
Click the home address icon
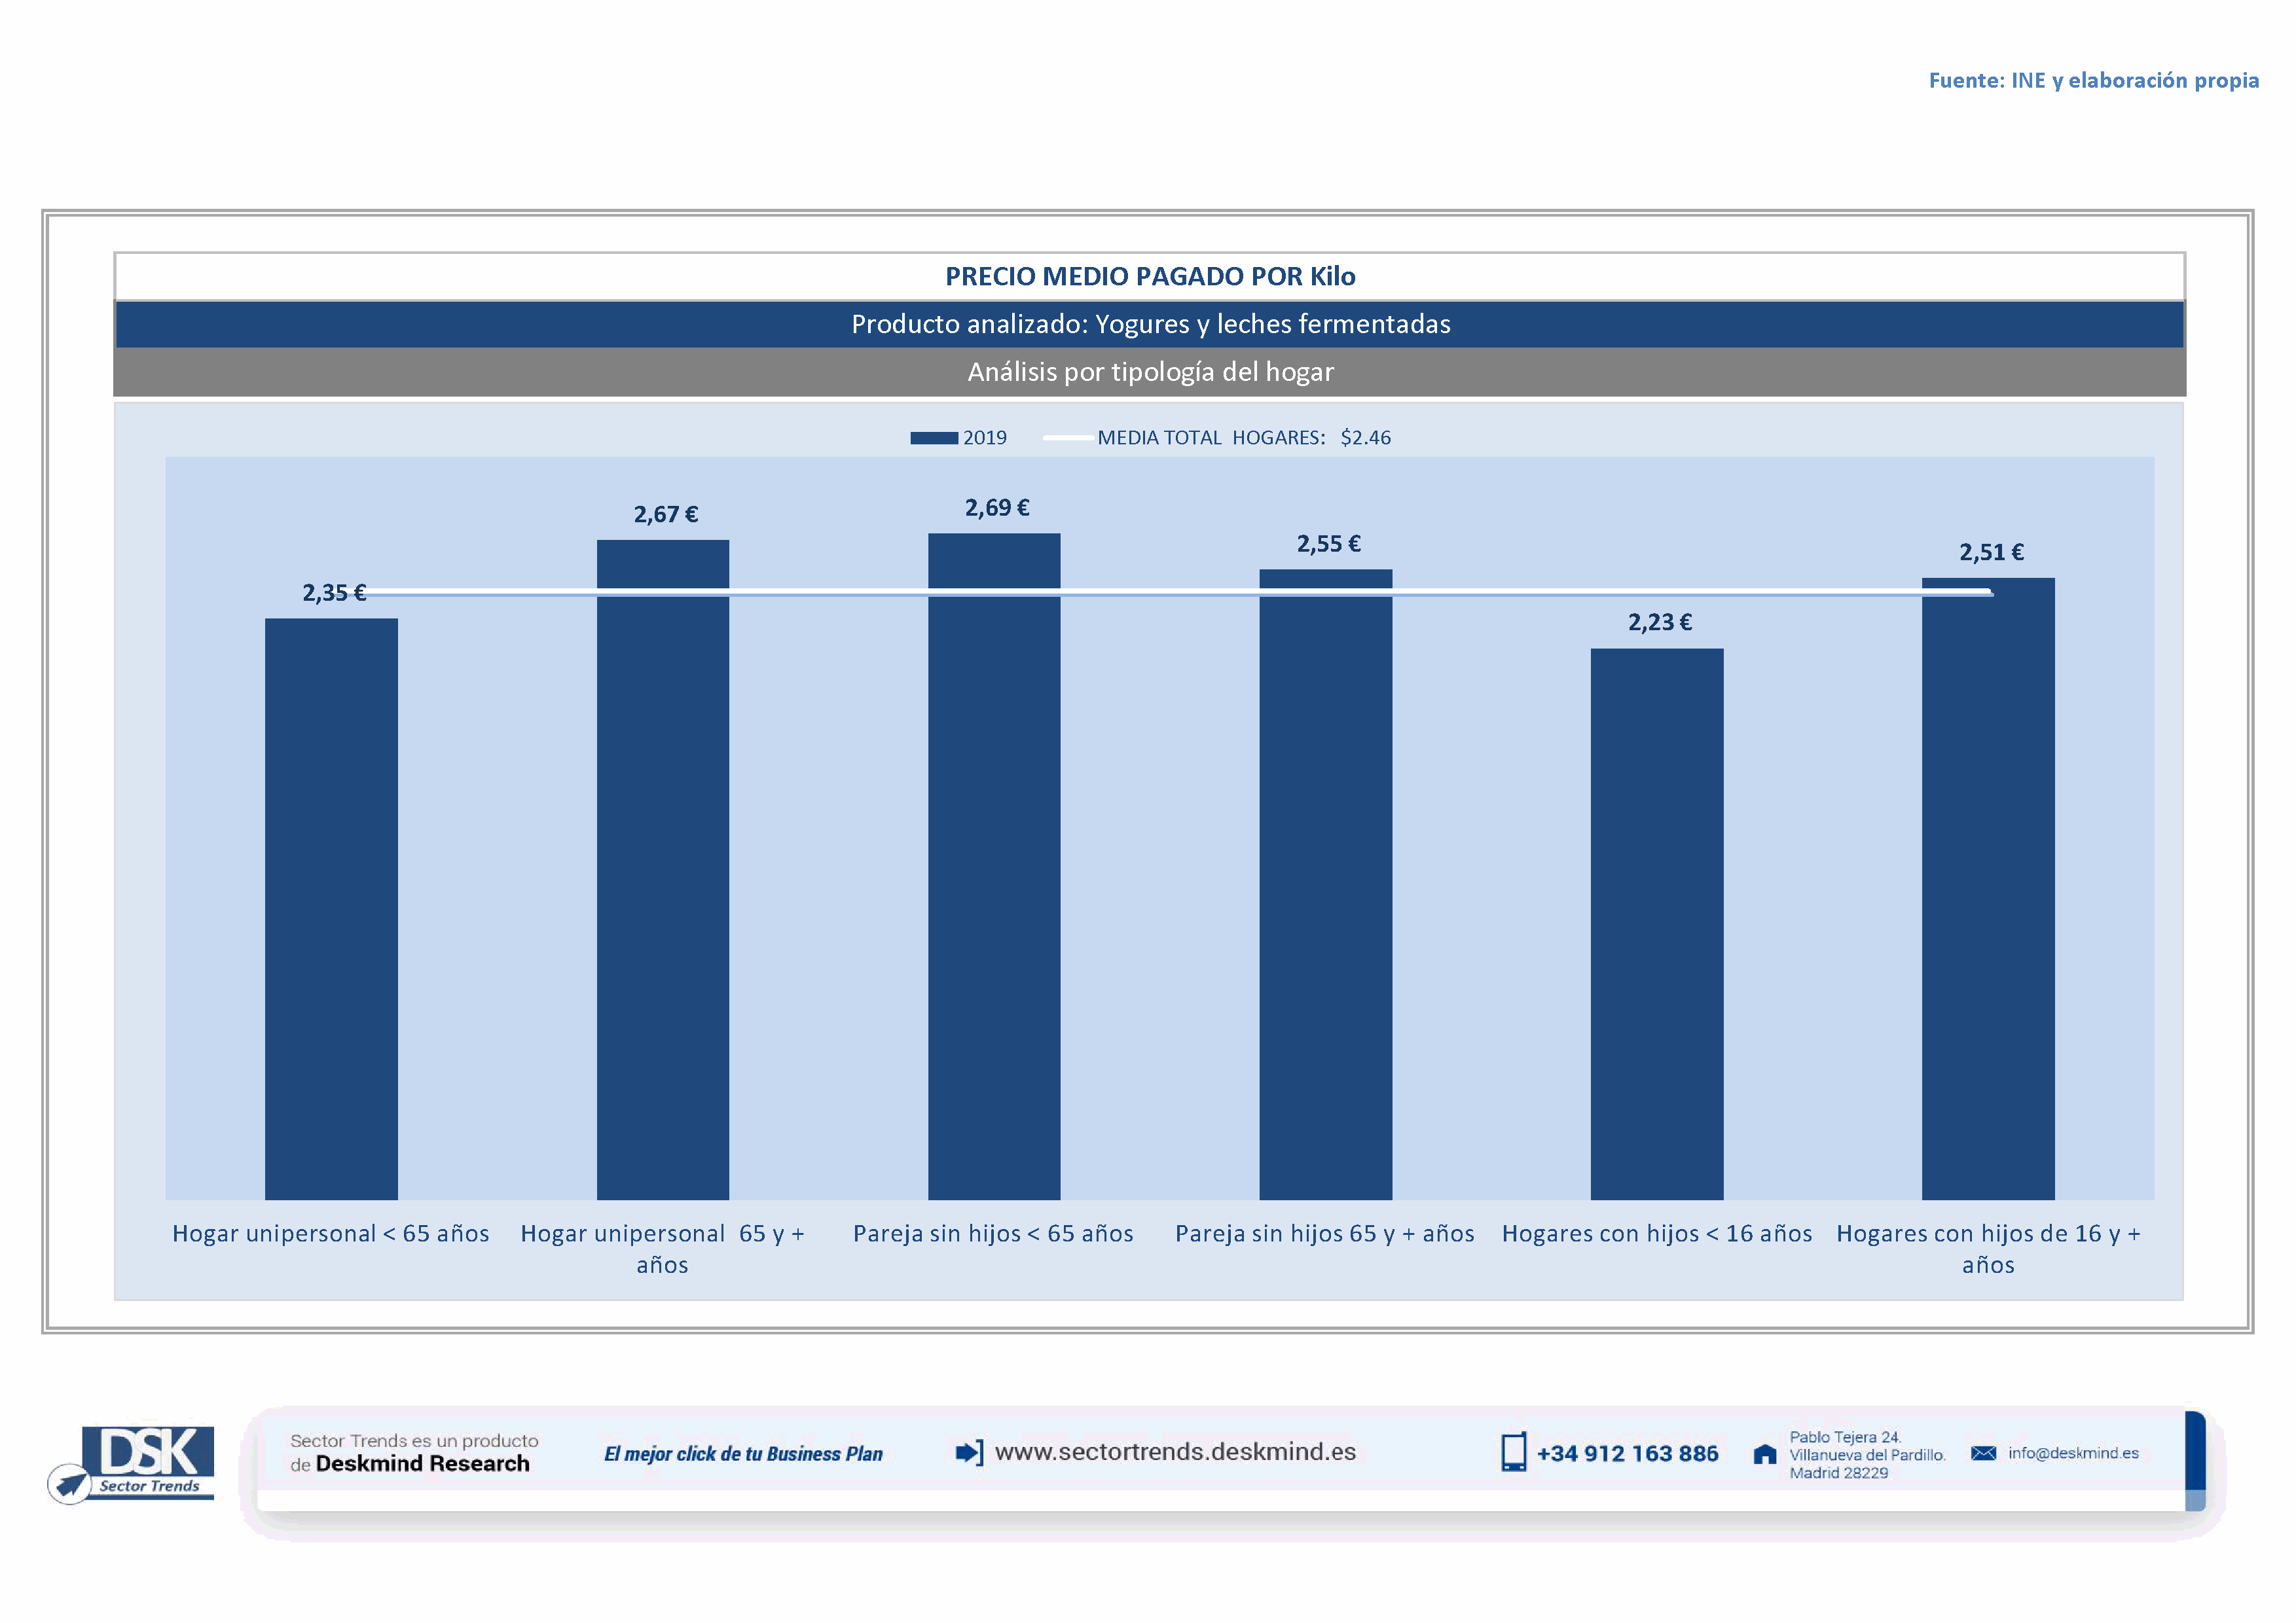[x=1765, y=1454]
